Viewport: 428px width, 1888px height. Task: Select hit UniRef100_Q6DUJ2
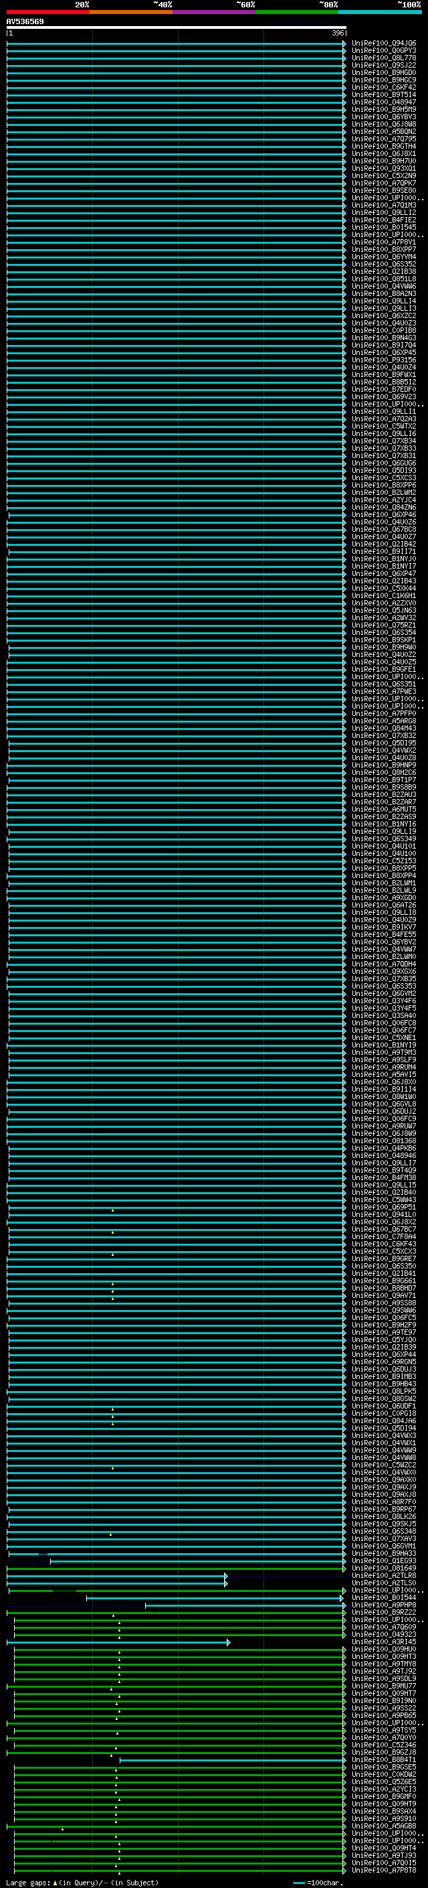pos(384,1111)
